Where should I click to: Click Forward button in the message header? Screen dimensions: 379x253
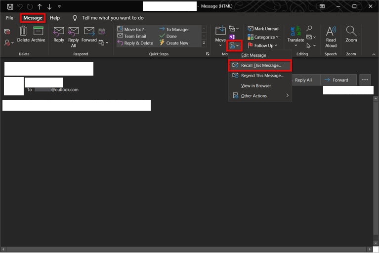[338, 80]
